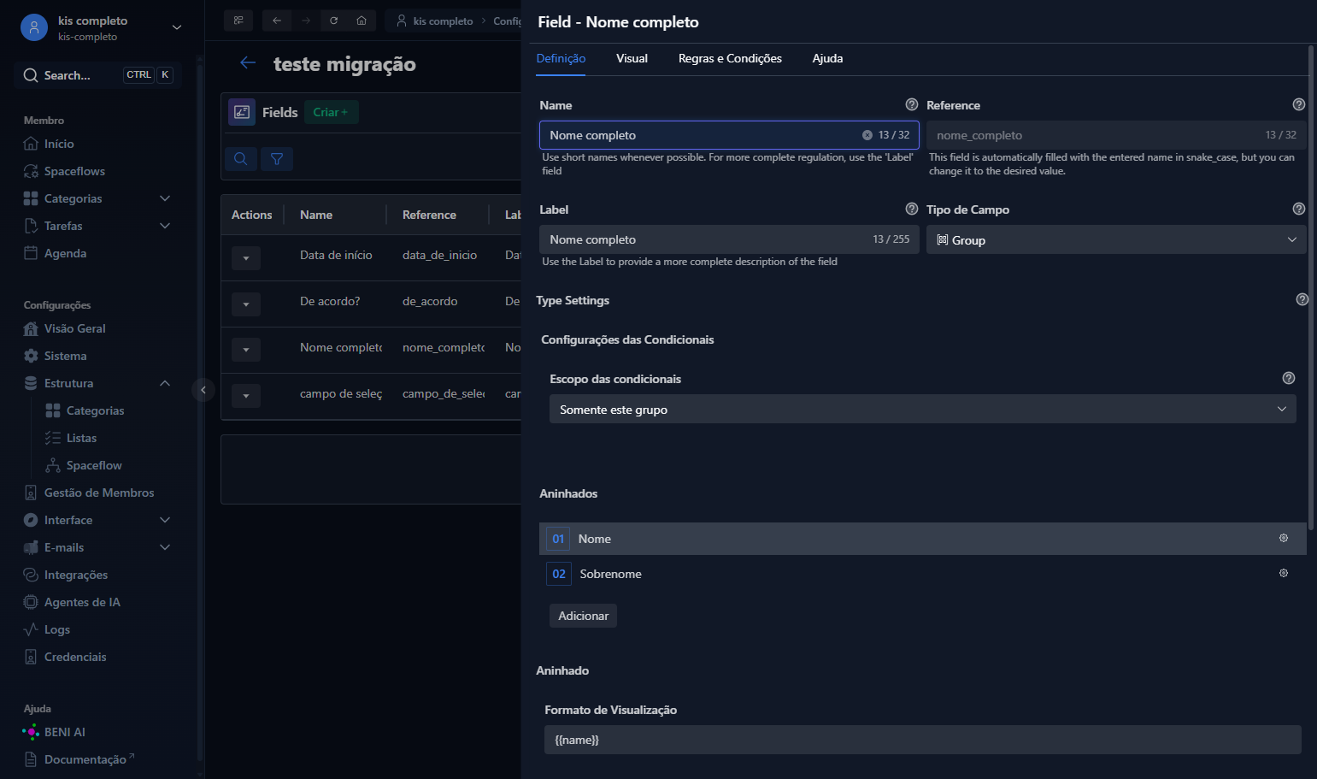This screenshot has height=779, width=1317.
Task: Go back with the toolbar left arrow
Action: point(277,21)
